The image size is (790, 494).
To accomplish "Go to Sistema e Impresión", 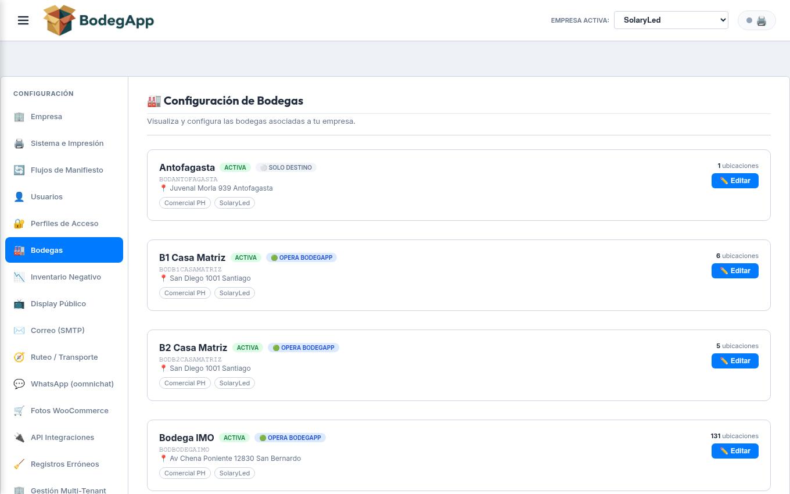I will 64,143.
